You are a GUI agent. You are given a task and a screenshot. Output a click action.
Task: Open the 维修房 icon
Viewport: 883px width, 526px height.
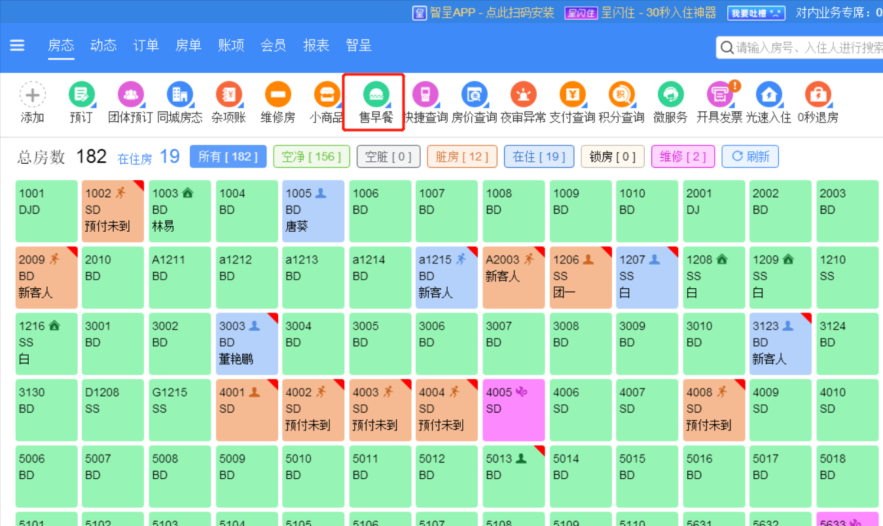coord(278,95)
